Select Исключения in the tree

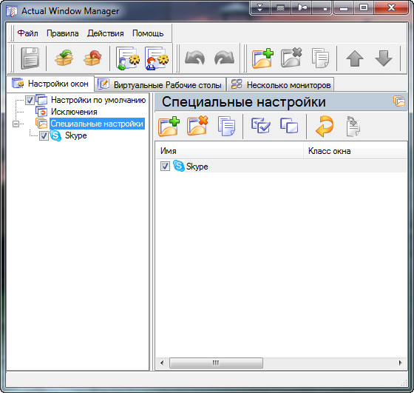(74, 112)
